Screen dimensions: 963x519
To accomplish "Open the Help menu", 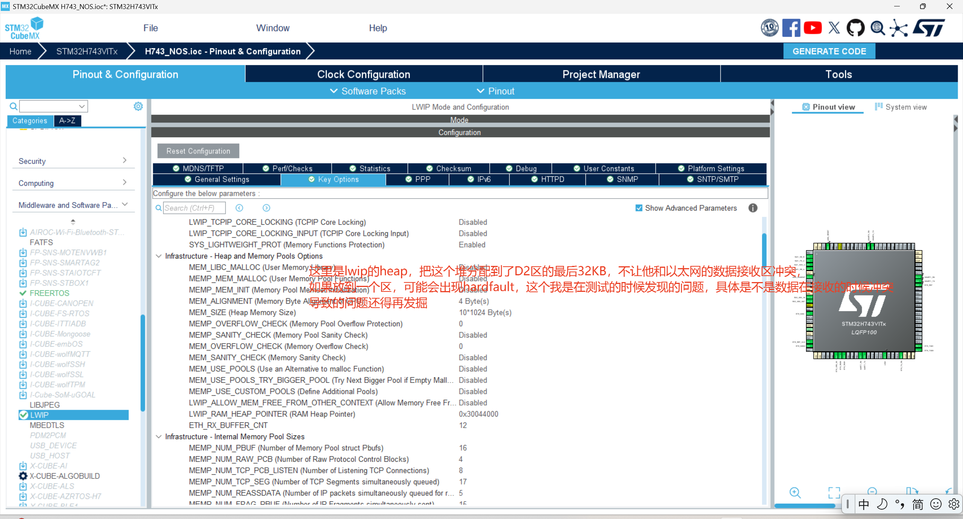I will (378, 28).
